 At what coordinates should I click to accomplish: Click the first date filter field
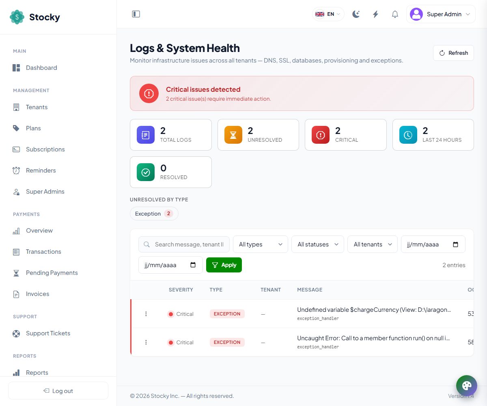click(x=433, y=244)
